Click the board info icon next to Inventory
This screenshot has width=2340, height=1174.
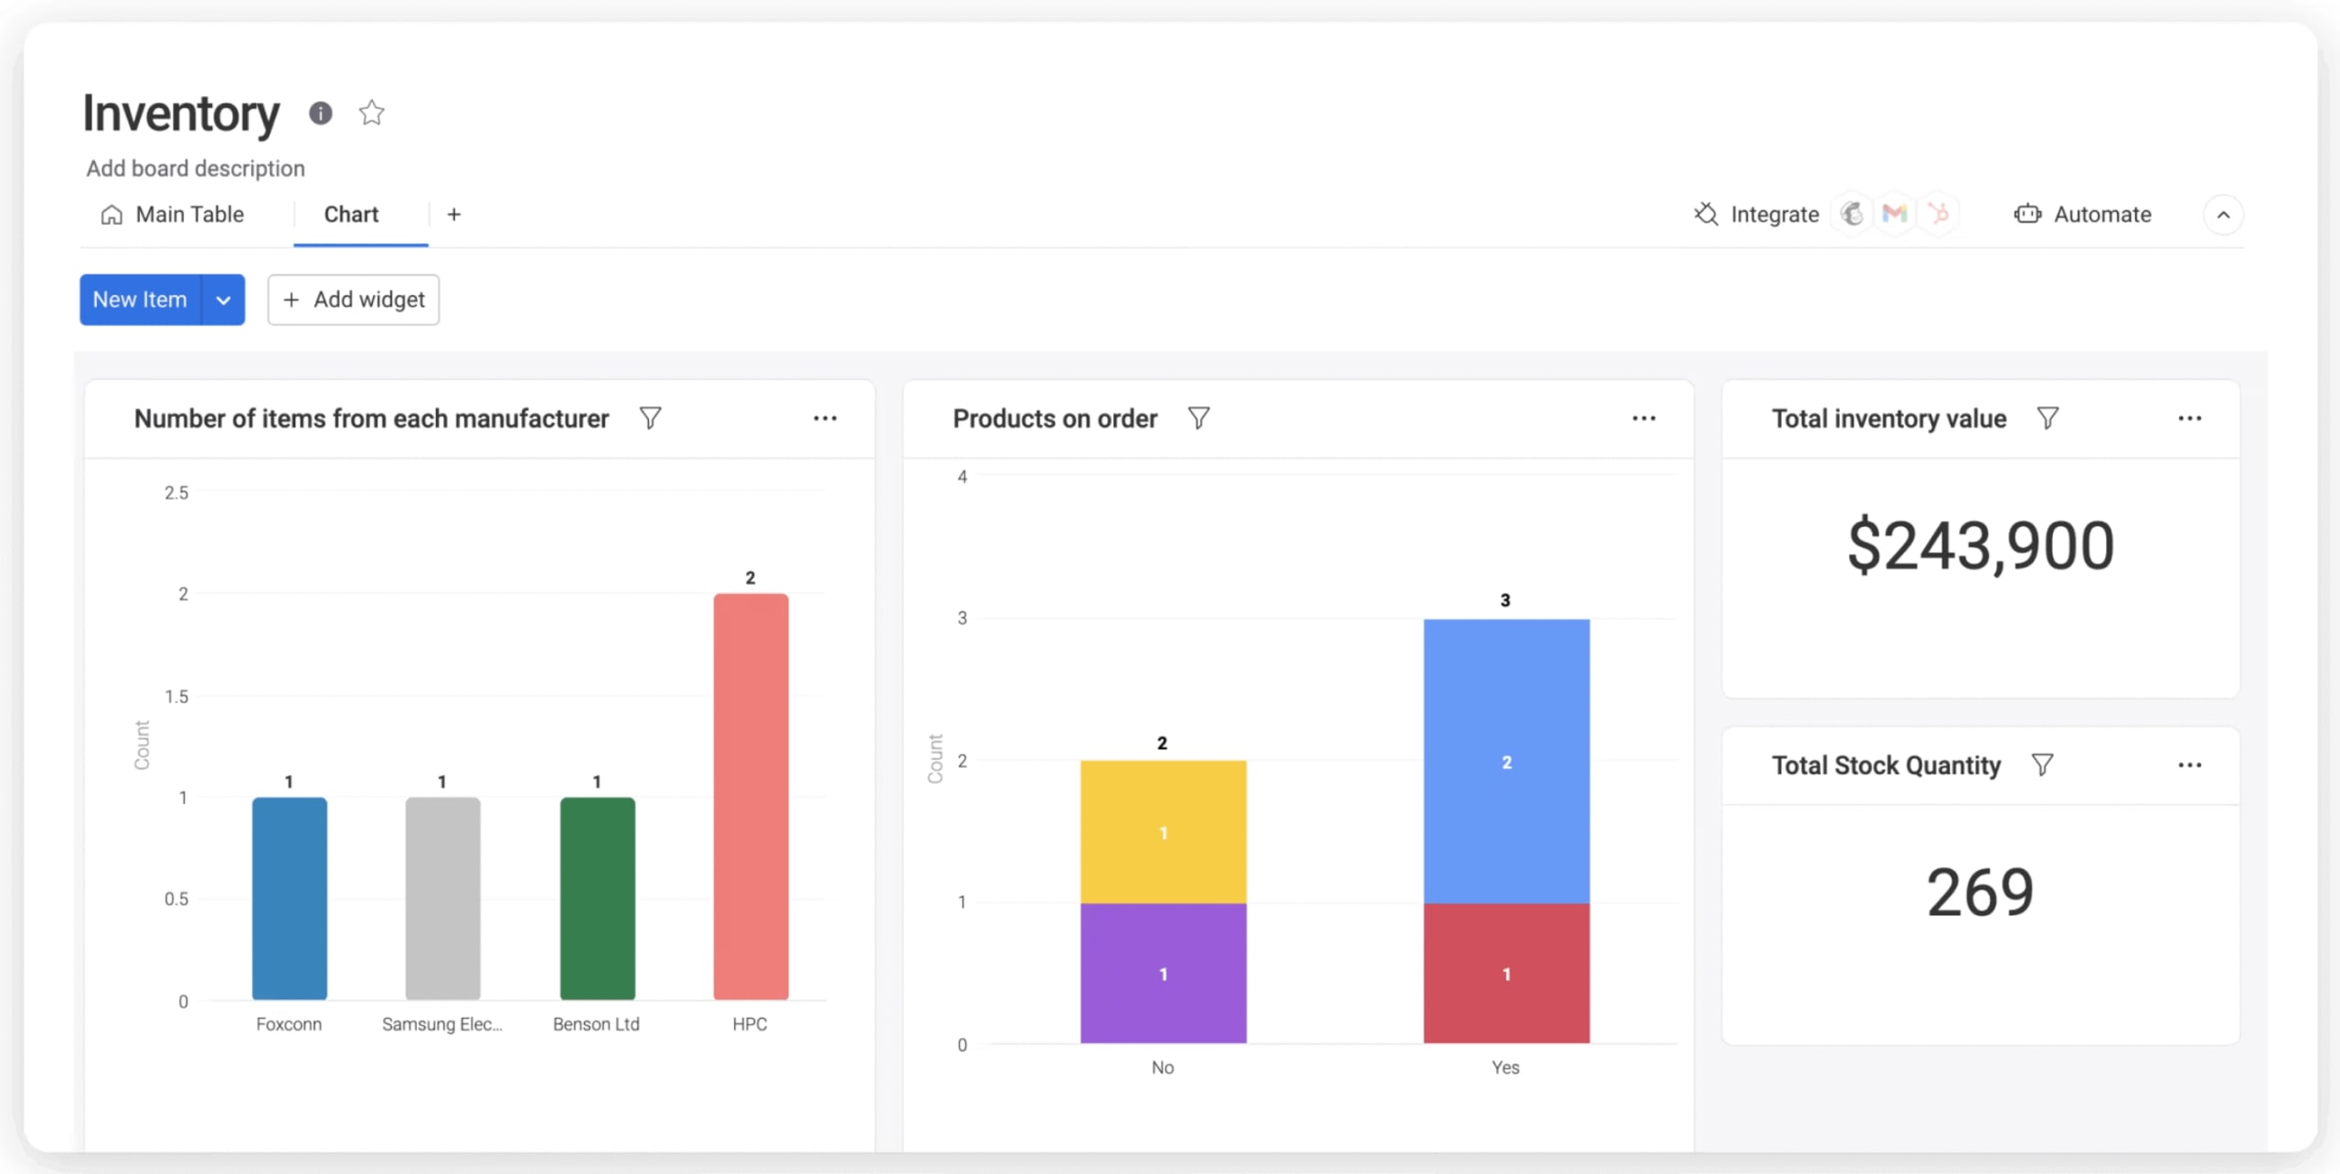[x=319, y=112]
